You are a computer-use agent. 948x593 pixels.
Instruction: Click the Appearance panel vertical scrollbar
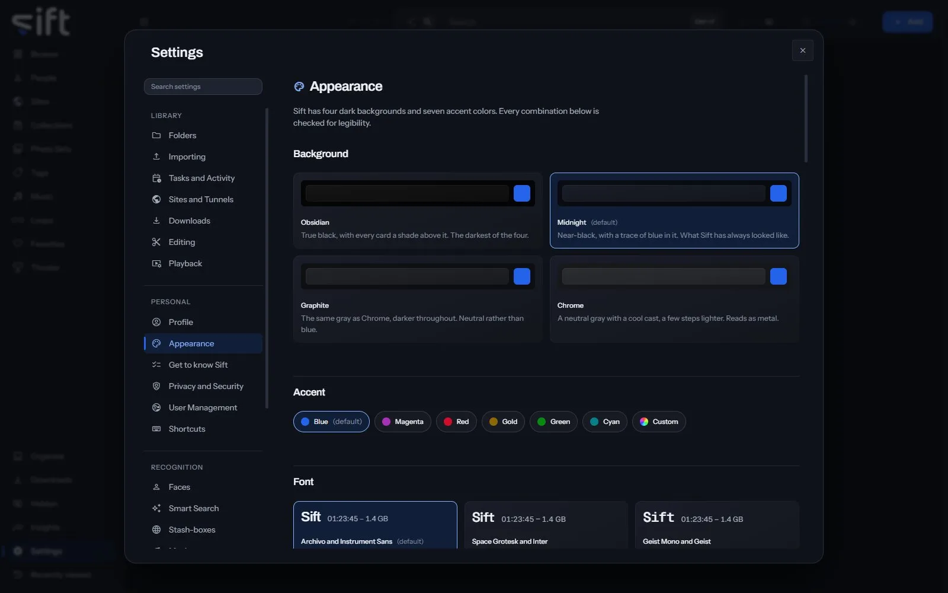pyautogui.click(x=806, y=119)
